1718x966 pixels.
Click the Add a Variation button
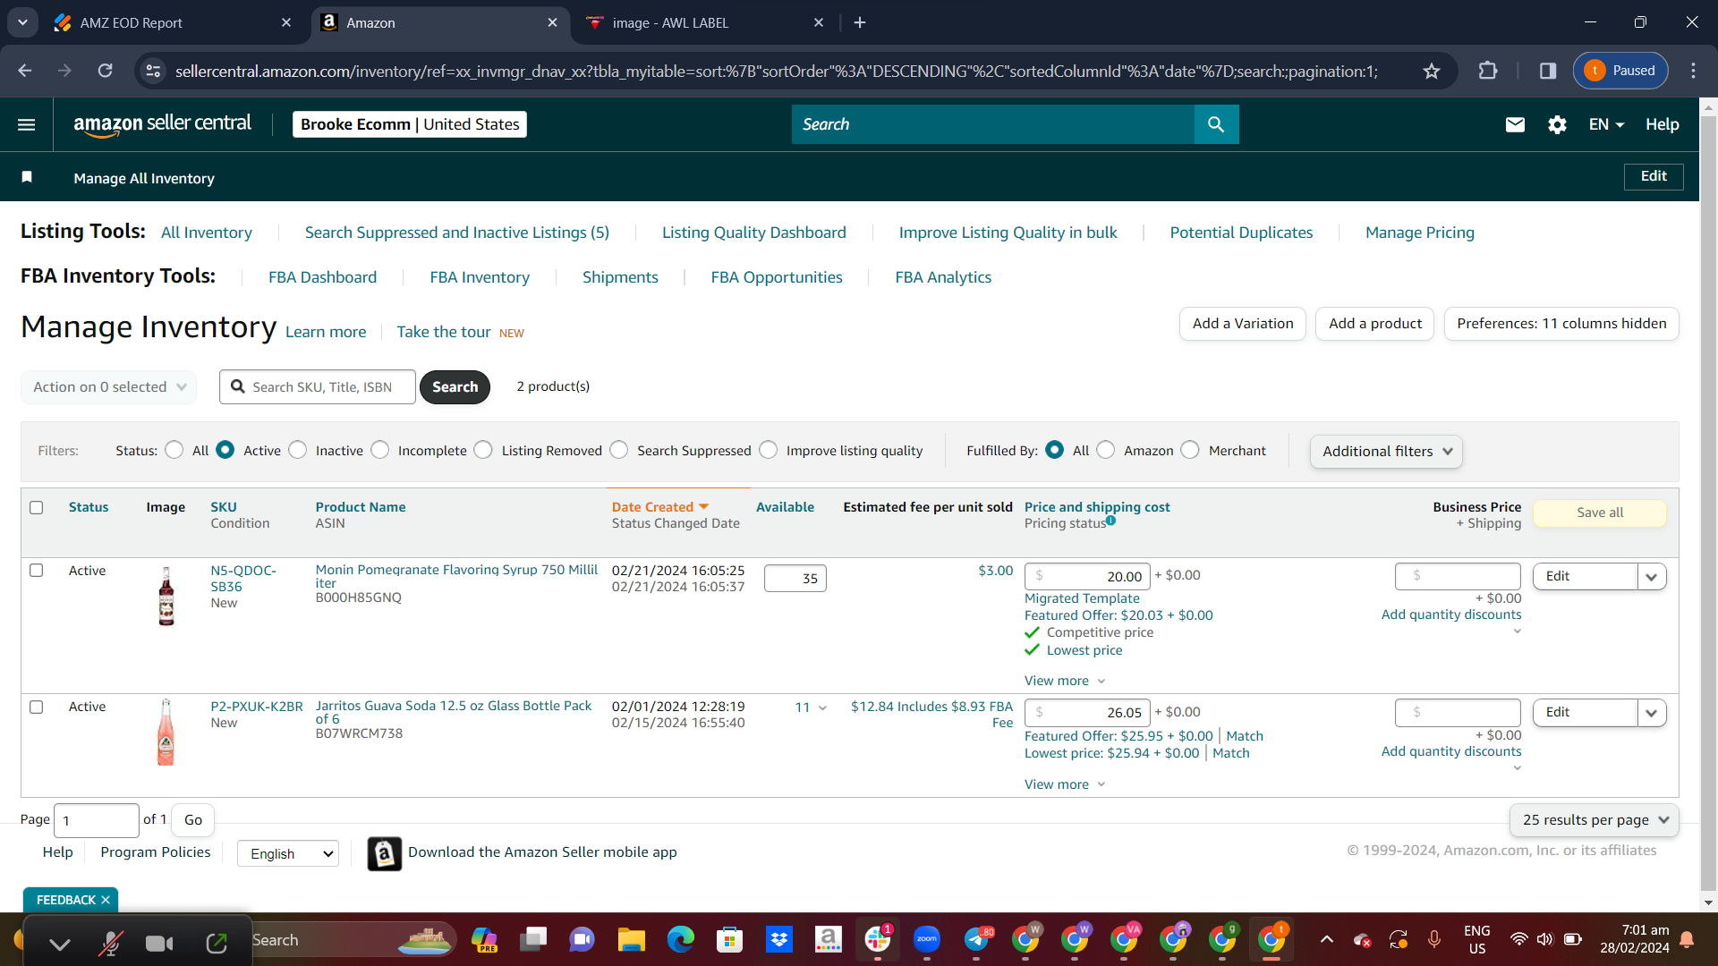(x=1243, y=324)
